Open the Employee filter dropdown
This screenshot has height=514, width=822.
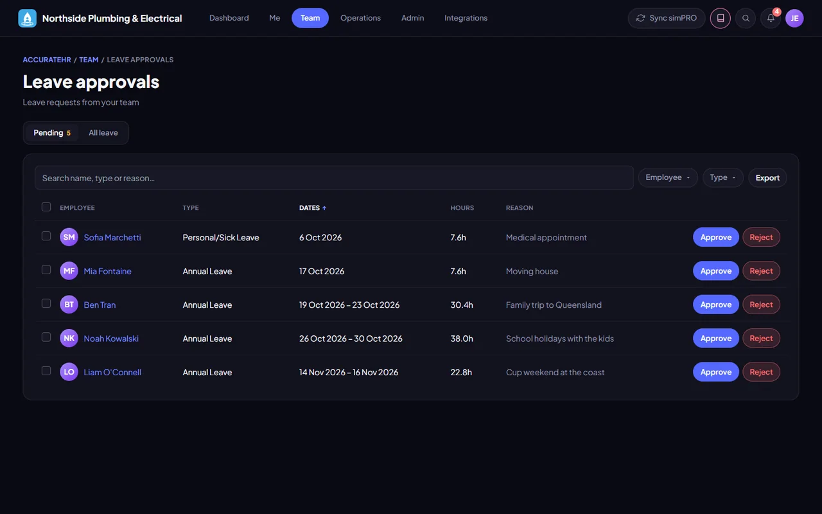pos(668,177)
